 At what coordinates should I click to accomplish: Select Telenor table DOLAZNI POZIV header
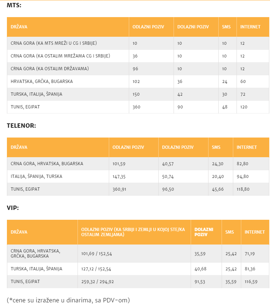[183, 147]
